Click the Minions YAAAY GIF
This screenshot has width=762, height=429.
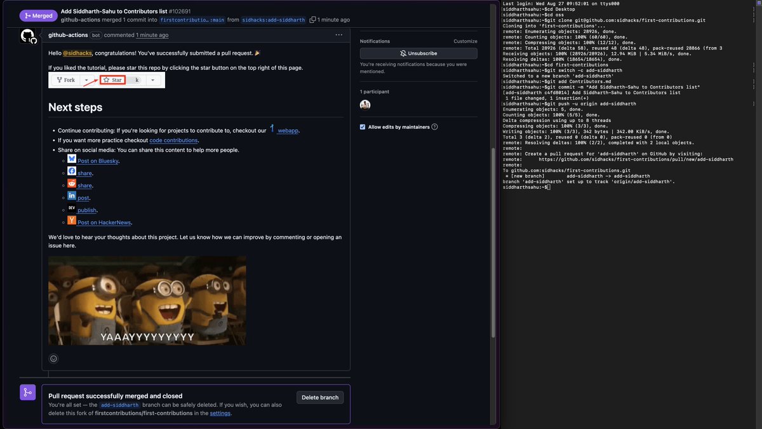147,301
